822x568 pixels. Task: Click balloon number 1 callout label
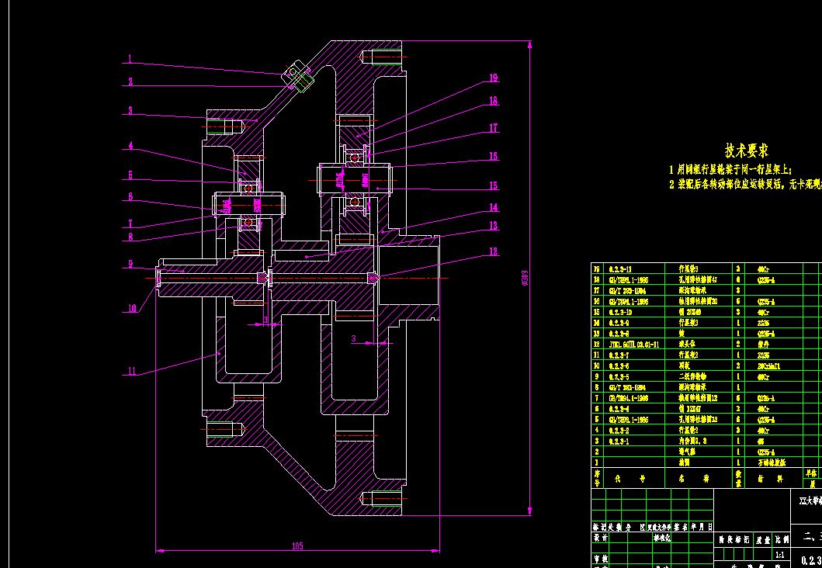130,59
